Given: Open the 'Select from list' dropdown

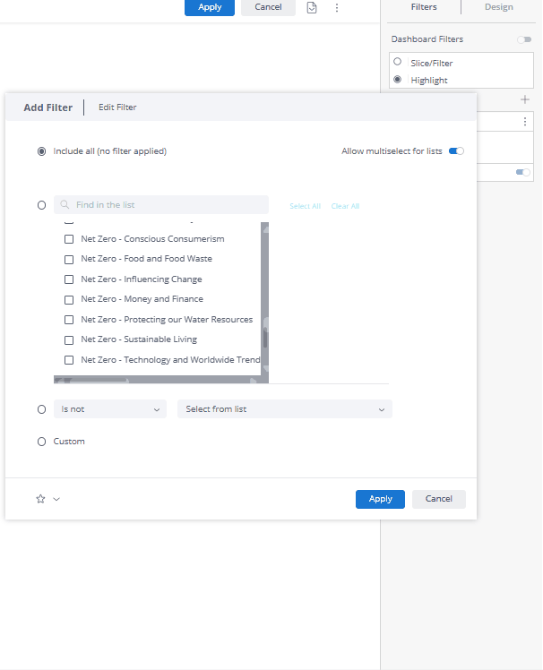Looking at the screenshot, I should point(285,409).
